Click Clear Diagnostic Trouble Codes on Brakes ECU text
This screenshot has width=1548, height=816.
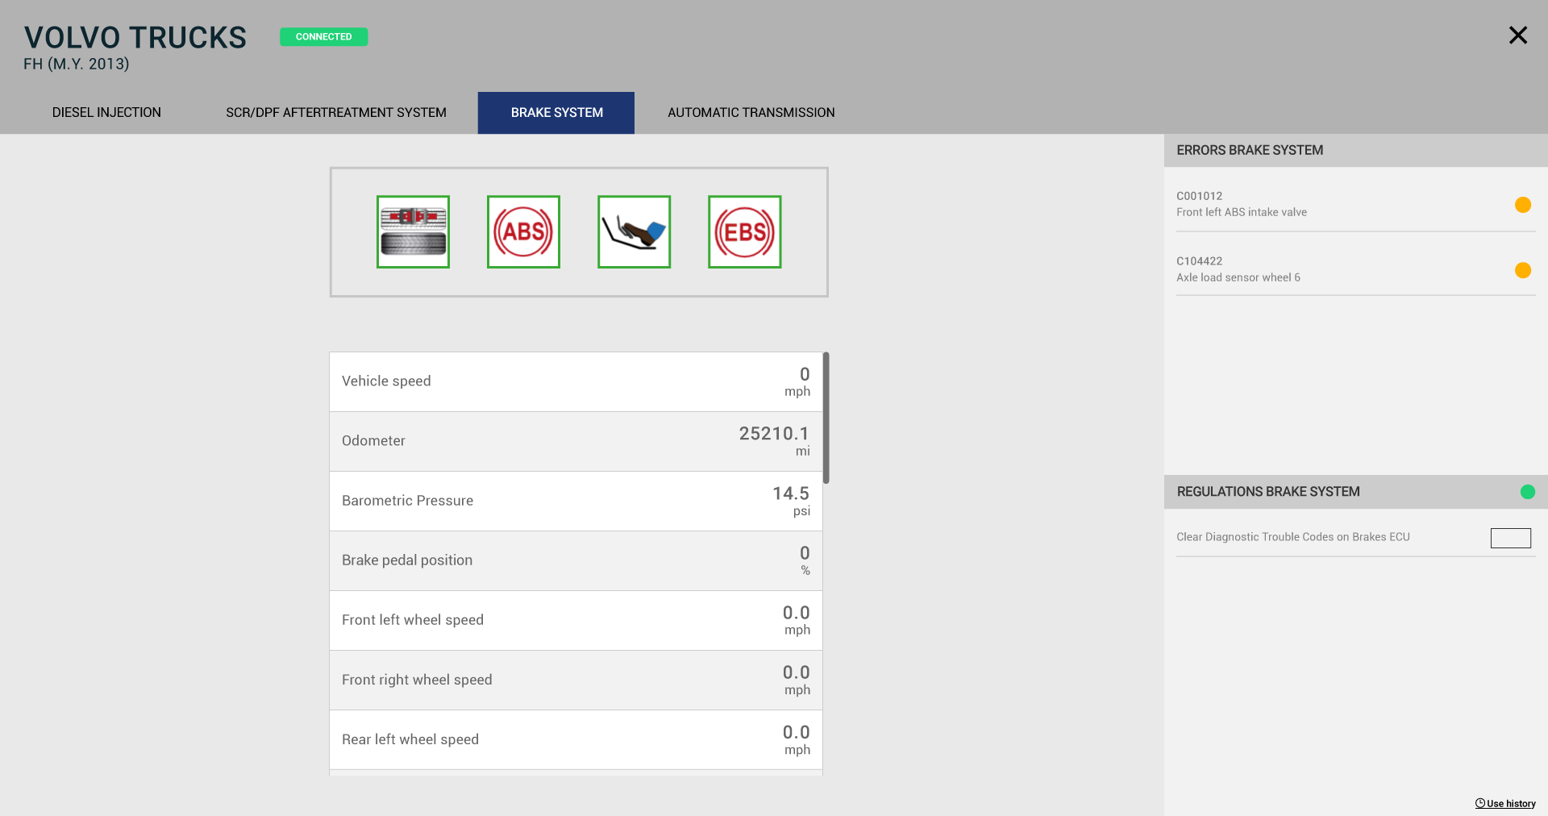click(x=1293, y=537)
